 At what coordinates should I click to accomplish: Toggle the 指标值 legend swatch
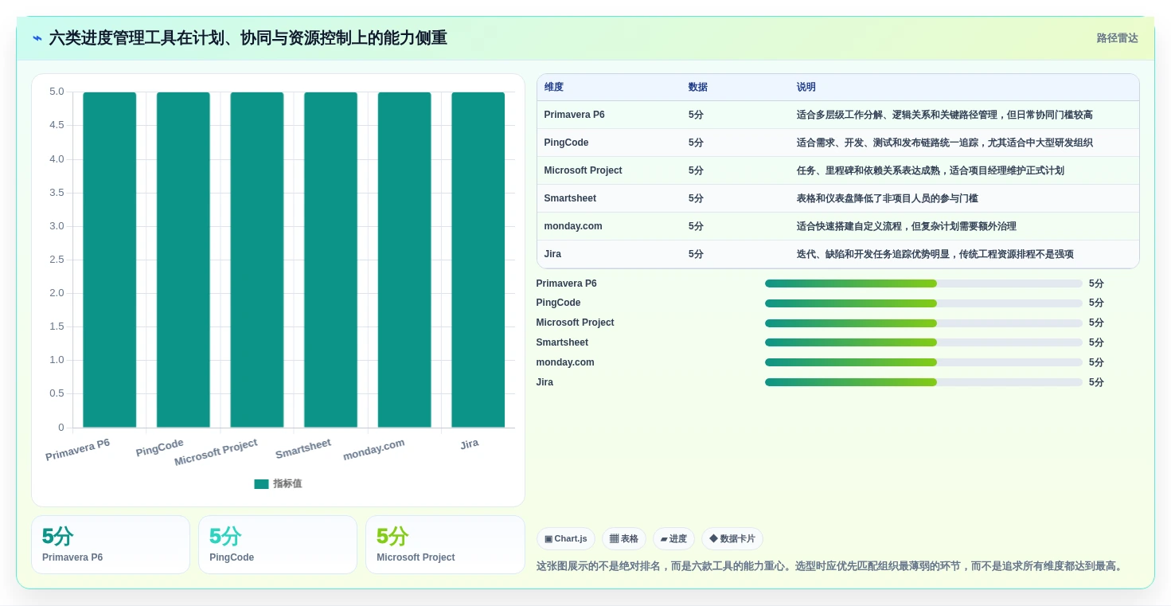click(x=261, y=483)
